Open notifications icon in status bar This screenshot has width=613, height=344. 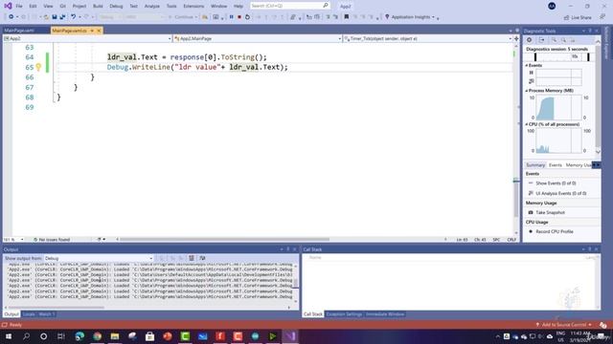pos(602,325)
